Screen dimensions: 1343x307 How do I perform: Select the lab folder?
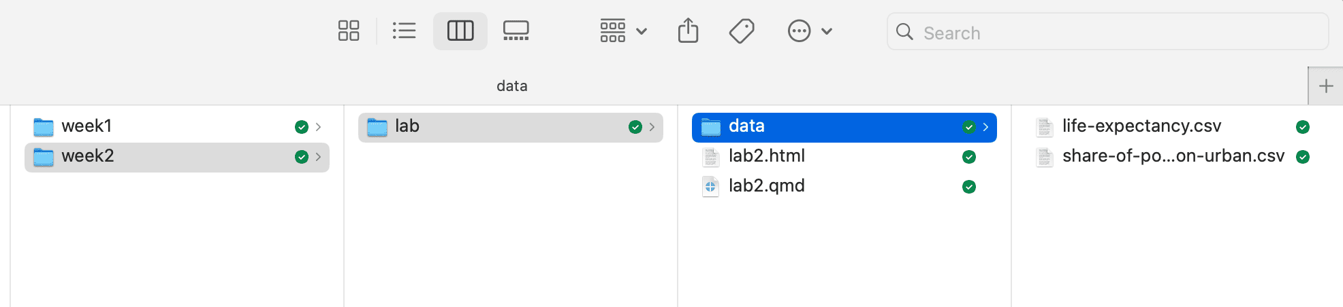pos(407,126)
